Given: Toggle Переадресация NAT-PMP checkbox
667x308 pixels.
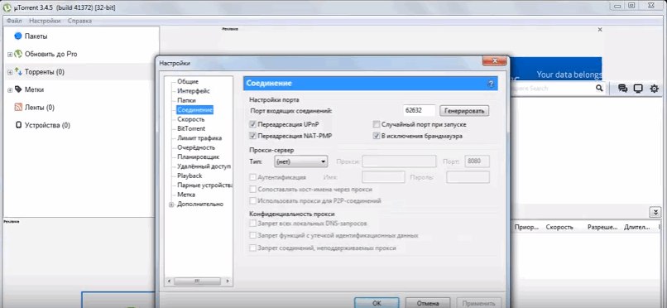Looking at the screenshot, I should [x=252, y=136].
